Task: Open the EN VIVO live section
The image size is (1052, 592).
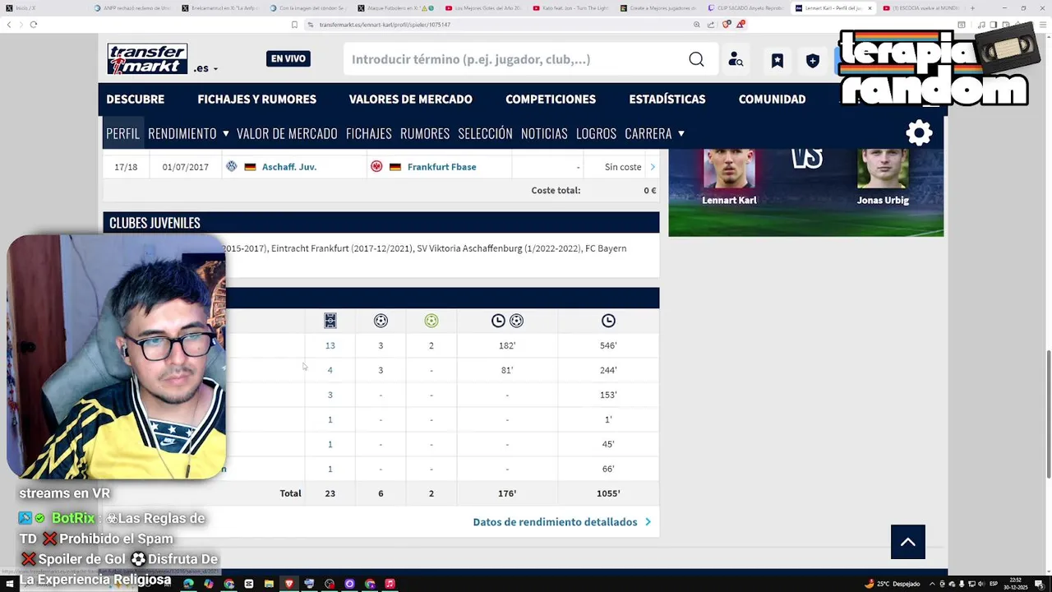Action: click(288, 59)
